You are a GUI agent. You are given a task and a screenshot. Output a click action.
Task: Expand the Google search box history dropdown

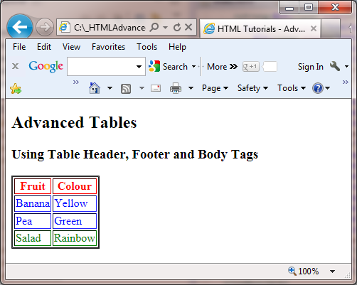click(x=139, y=67)
